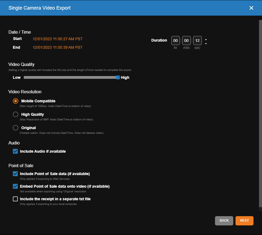The image size is (262, 235).
Task: Click the Start date and time value
Action: pos(57,39)
